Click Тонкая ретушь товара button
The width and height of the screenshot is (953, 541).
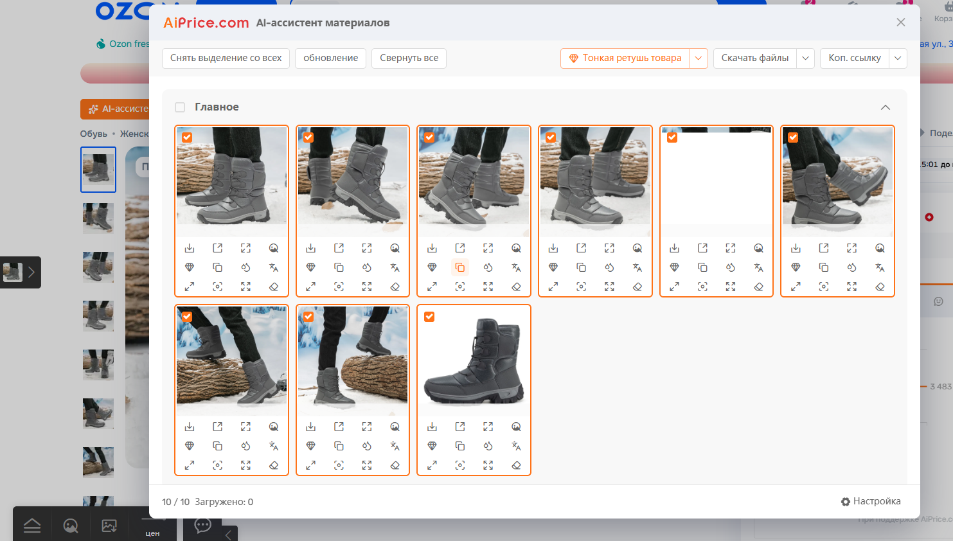[x=625, y=58]
